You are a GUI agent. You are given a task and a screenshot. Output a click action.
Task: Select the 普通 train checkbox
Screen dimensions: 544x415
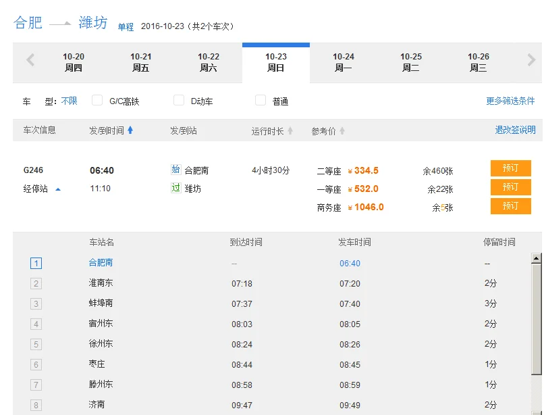pyautogui.click(x=260, y=99)
